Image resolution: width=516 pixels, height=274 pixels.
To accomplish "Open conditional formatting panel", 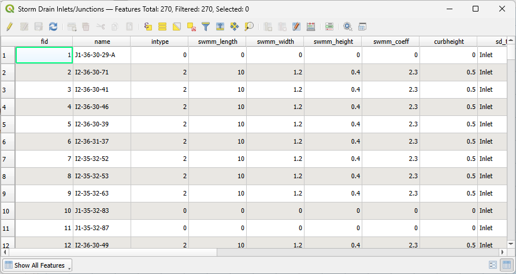I will coord(329,27).
